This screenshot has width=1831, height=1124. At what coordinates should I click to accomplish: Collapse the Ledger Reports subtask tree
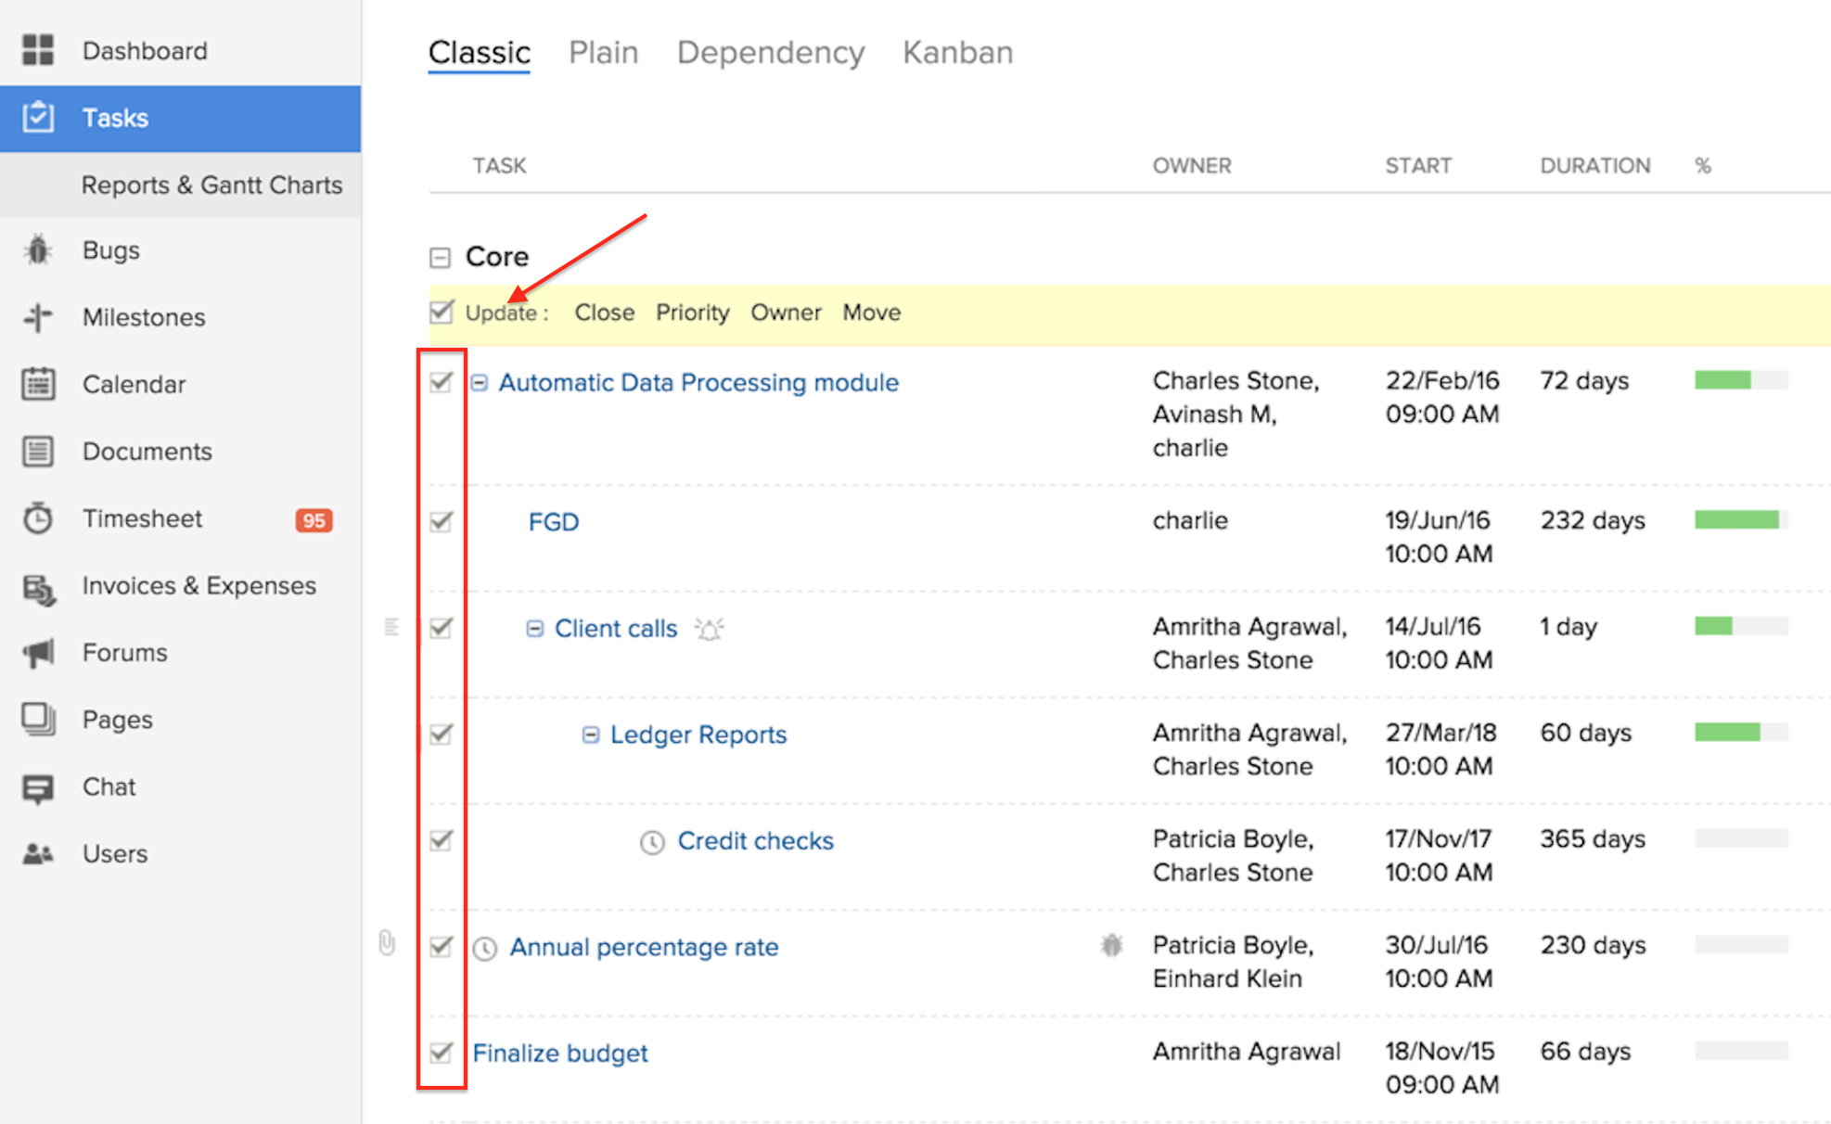tap(590, 734)
